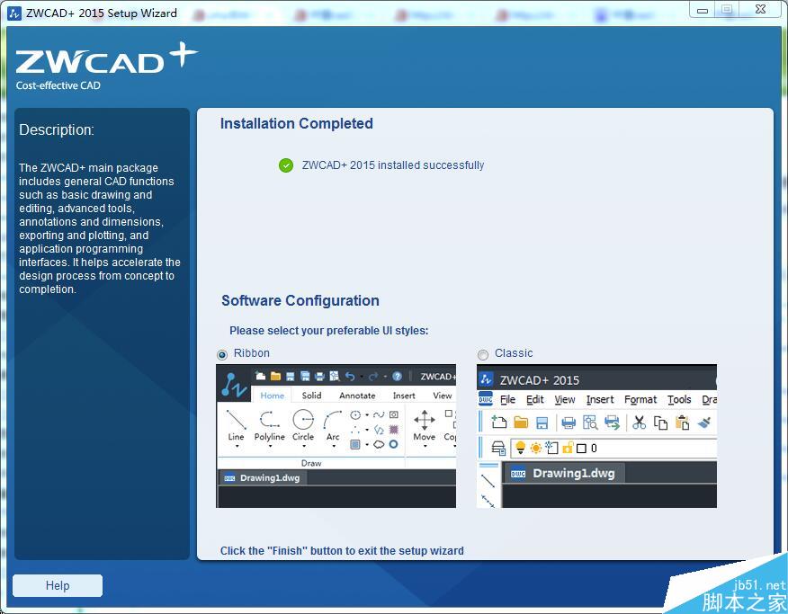Viewport: 788px width, 614px height.
Task: Maximize the Setup Wizard window
Action: [x=727, y=10]
